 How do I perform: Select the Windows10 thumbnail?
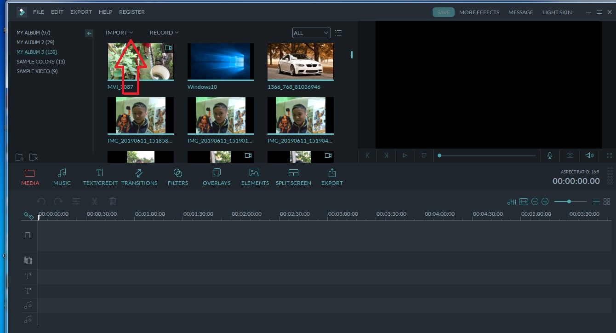tap(221, 61)
